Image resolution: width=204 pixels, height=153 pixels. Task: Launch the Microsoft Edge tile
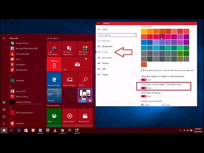click(x=54, y=79)
